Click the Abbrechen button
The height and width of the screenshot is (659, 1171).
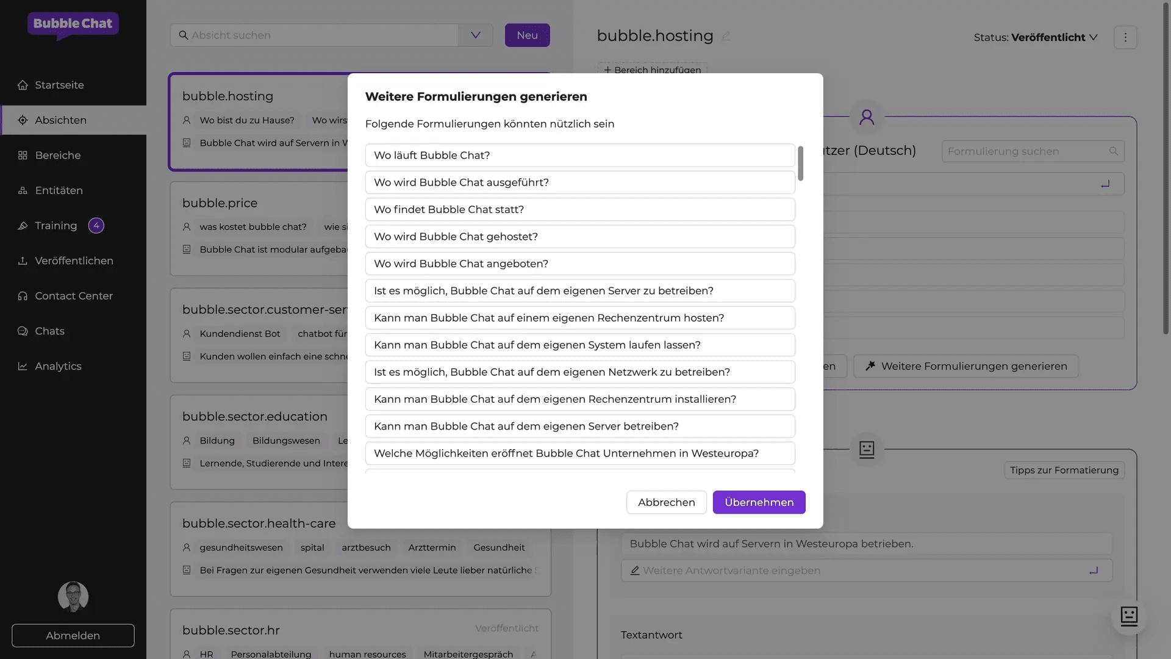click(x=666, y=502)
